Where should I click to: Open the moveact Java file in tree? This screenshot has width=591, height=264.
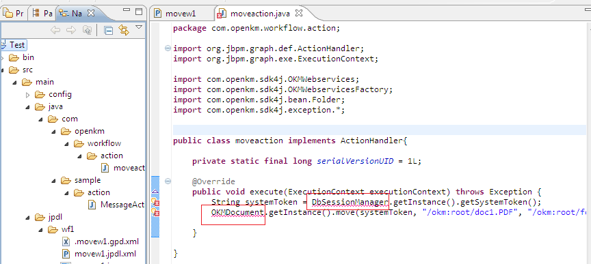point(123,168)
